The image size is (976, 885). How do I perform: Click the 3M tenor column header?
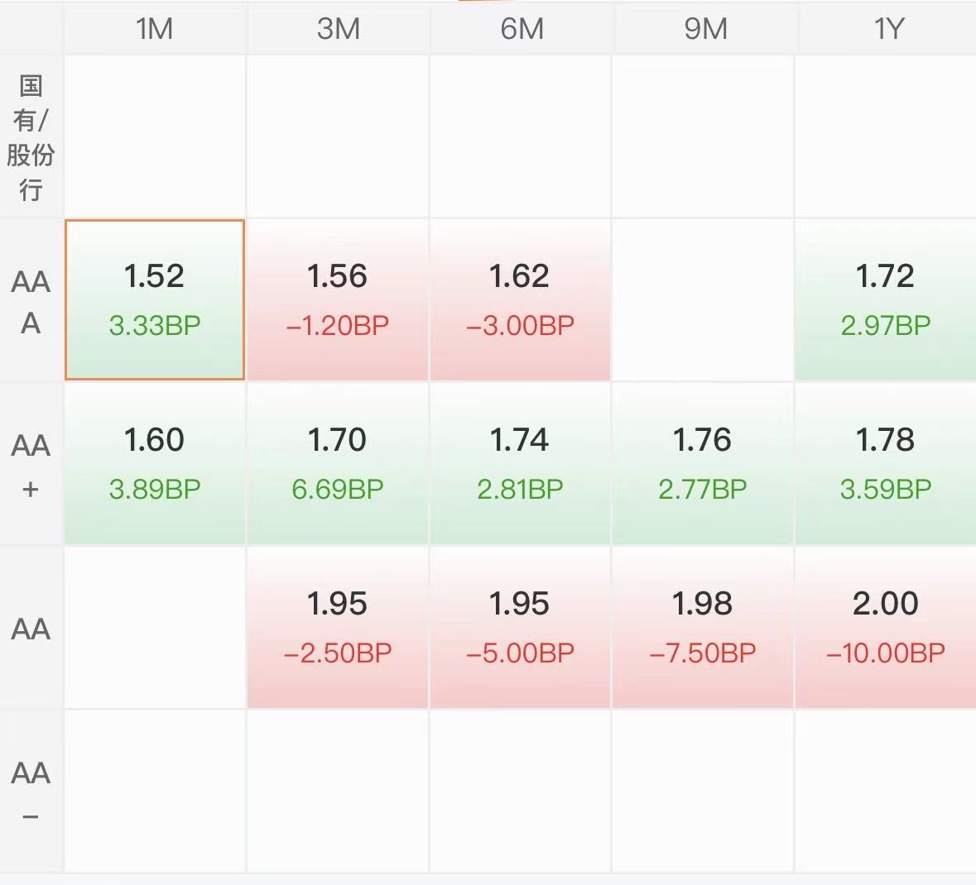[x=338, y=29]
